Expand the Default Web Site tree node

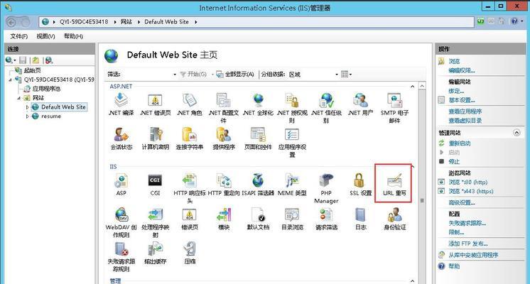[28, 107]
